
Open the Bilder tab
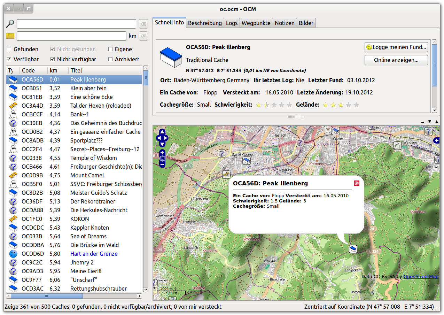[306, 23]
